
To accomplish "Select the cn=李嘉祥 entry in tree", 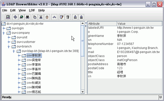I will click(x=34, y=69).
